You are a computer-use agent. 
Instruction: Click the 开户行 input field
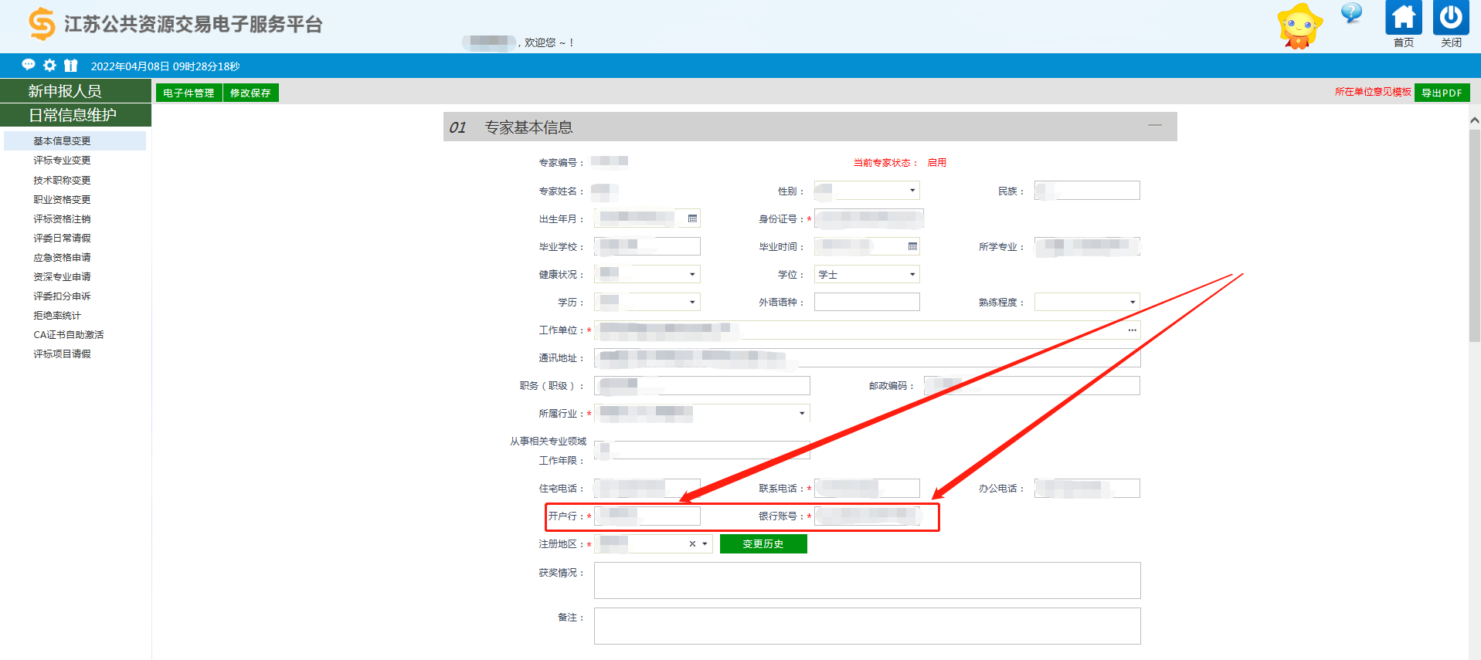[x=647, y=516]
